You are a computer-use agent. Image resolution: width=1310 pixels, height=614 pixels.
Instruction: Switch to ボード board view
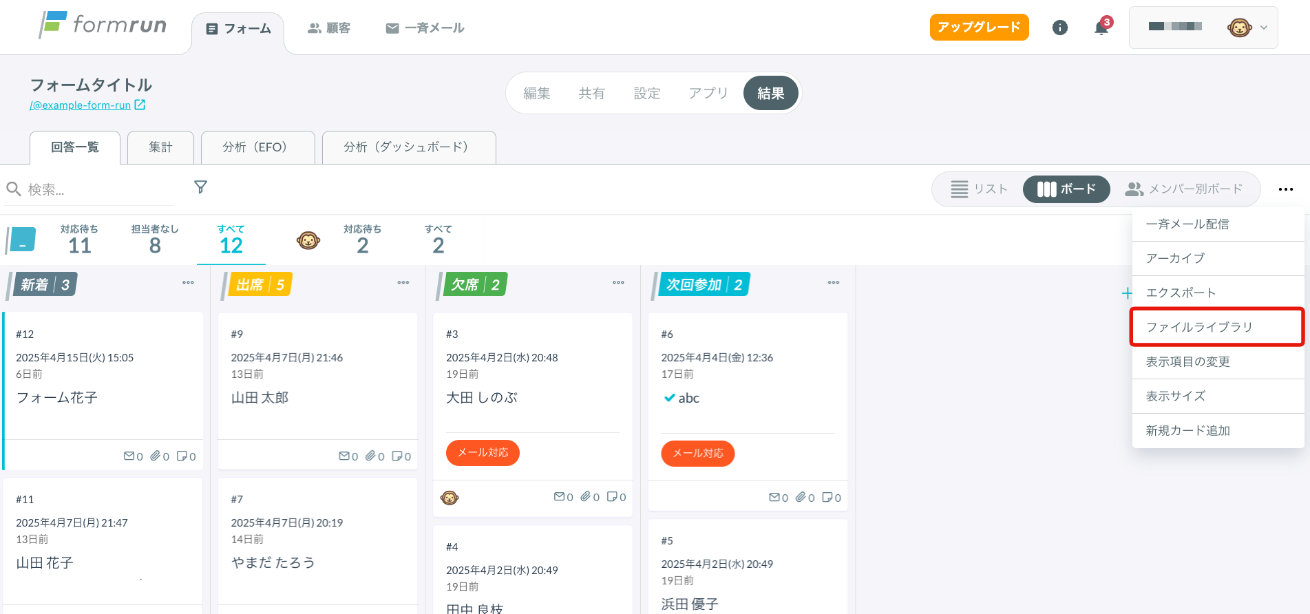coord(1066,189)
